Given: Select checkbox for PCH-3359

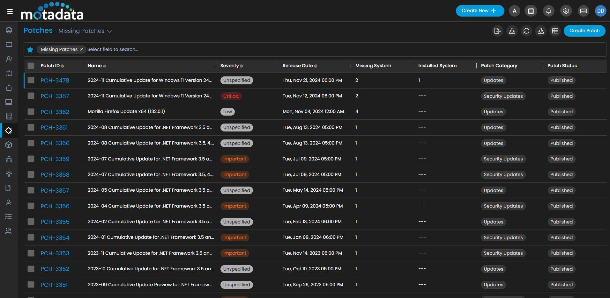Looking at the screenshot, I should pyautogui.click(x=31, y=159).
